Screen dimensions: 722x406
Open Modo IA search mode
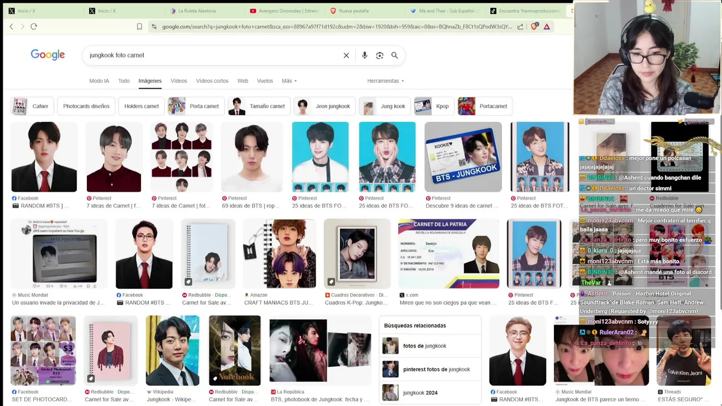(99, 81)
